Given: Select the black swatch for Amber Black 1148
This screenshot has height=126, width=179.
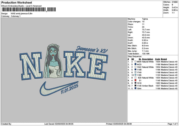Looking at the screenshot, I should (x=135, y=86).
